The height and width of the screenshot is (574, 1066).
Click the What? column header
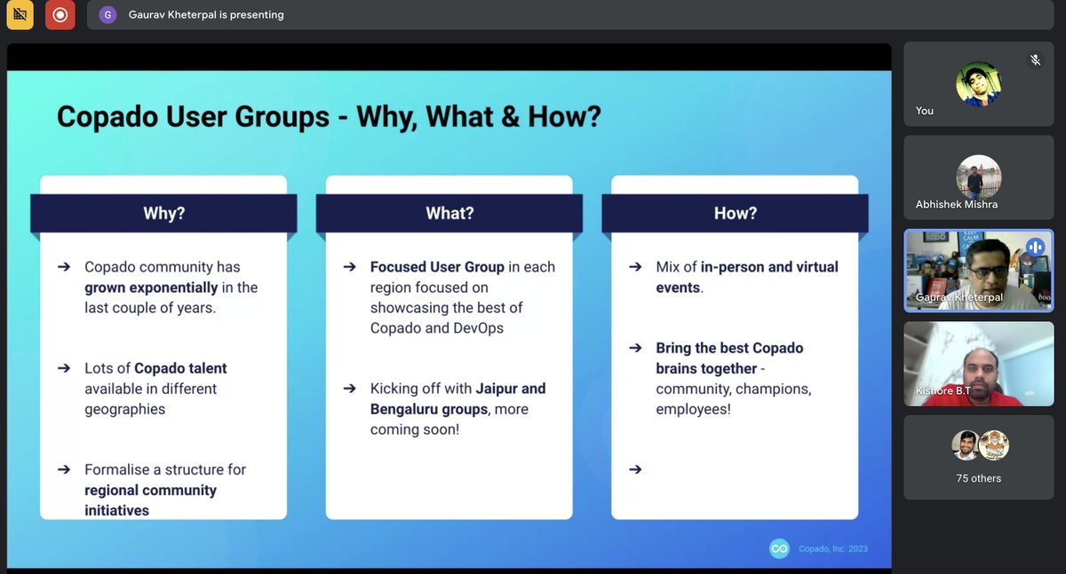[x=449, y=214]
